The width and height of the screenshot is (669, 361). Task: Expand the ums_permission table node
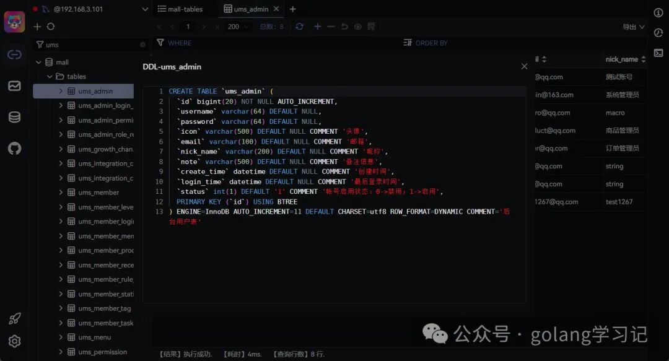61,352
